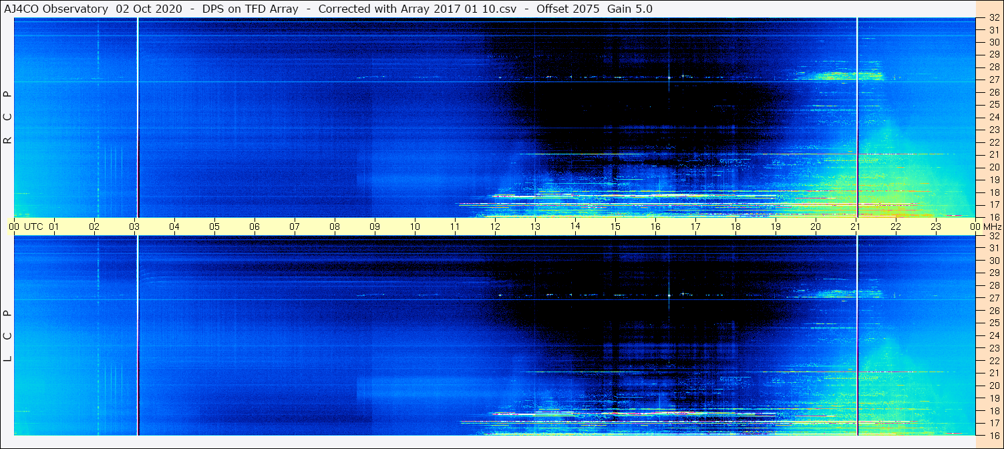Viewport: 1004px width, 449px height.
Task: Click hour '09' on the time axis
Action: point(375,227)
